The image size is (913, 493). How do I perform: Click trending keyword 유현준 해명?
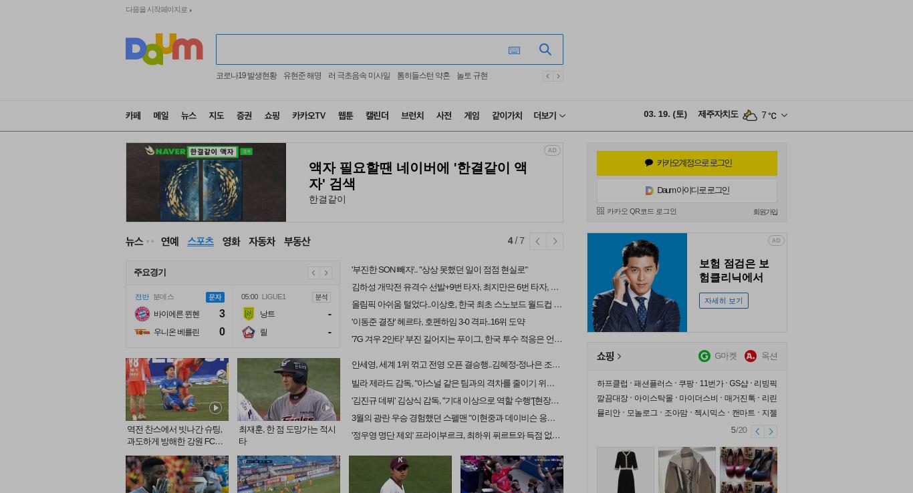302,76
